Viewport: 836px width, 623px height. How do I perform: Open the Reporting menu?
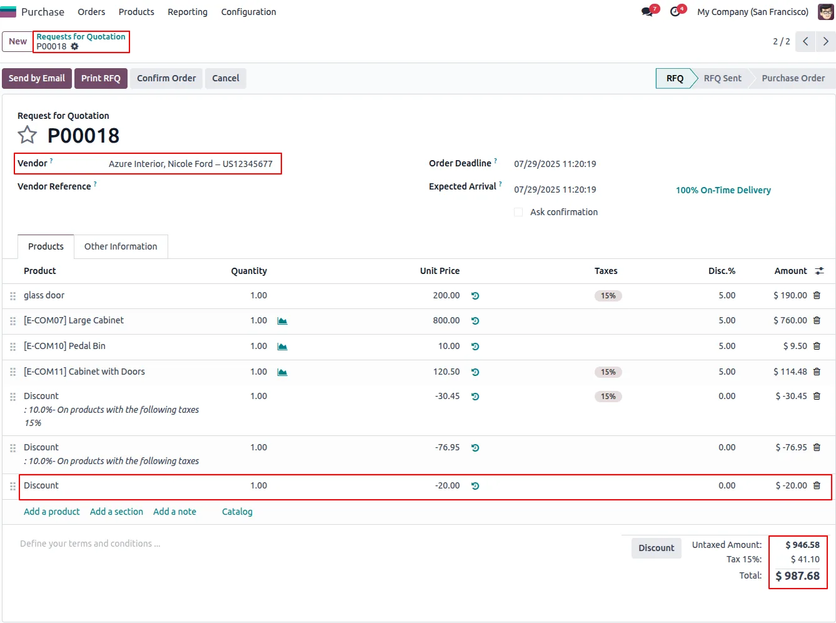[x=188, y=12]
